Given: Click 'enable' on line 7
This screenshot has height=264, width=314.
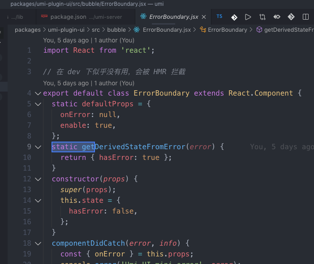Looking at the screenshot, I should (x=73, y=125).
